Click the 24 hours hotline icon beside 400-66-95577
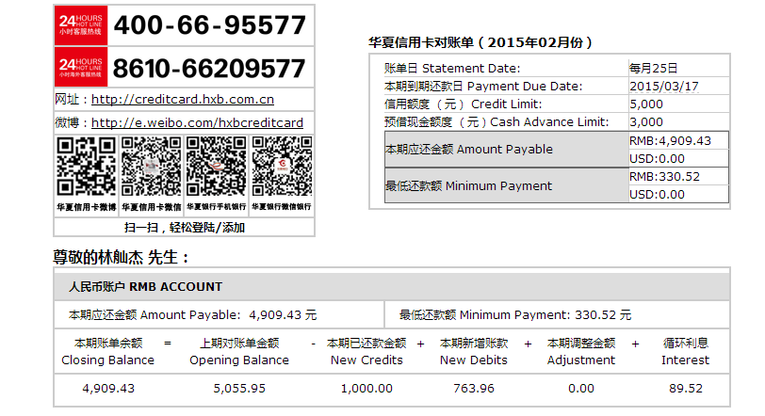 [80, 25]
